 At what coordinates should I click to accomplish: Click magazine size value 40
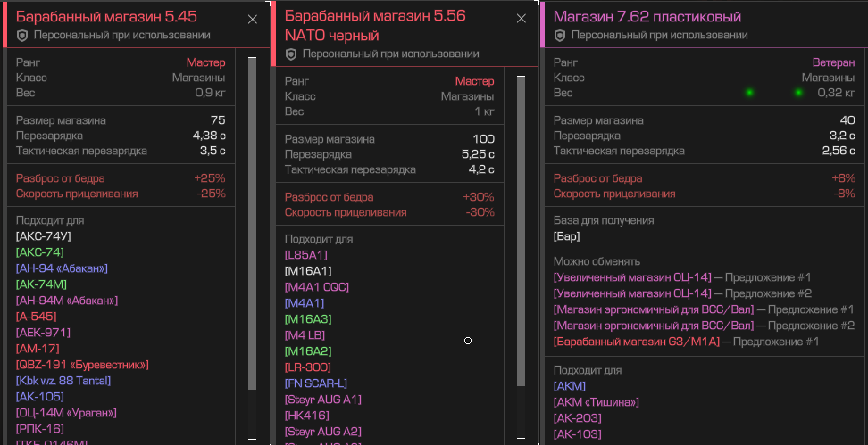847,120
